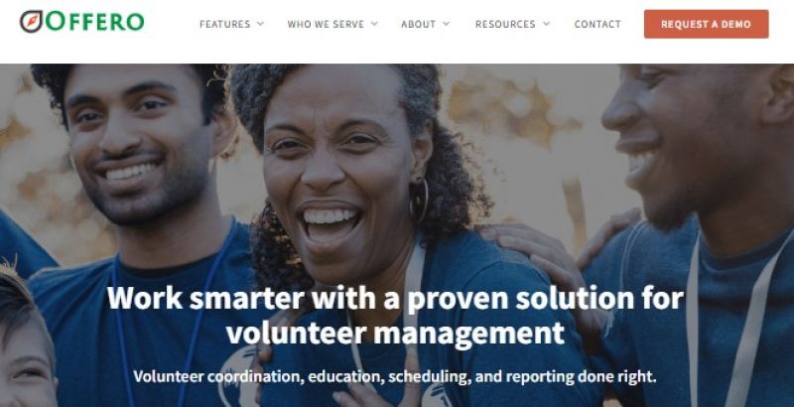The width and height of the screenshot is (794, 407).
Task: Go to the Contact page
Action: coord(597,24)
